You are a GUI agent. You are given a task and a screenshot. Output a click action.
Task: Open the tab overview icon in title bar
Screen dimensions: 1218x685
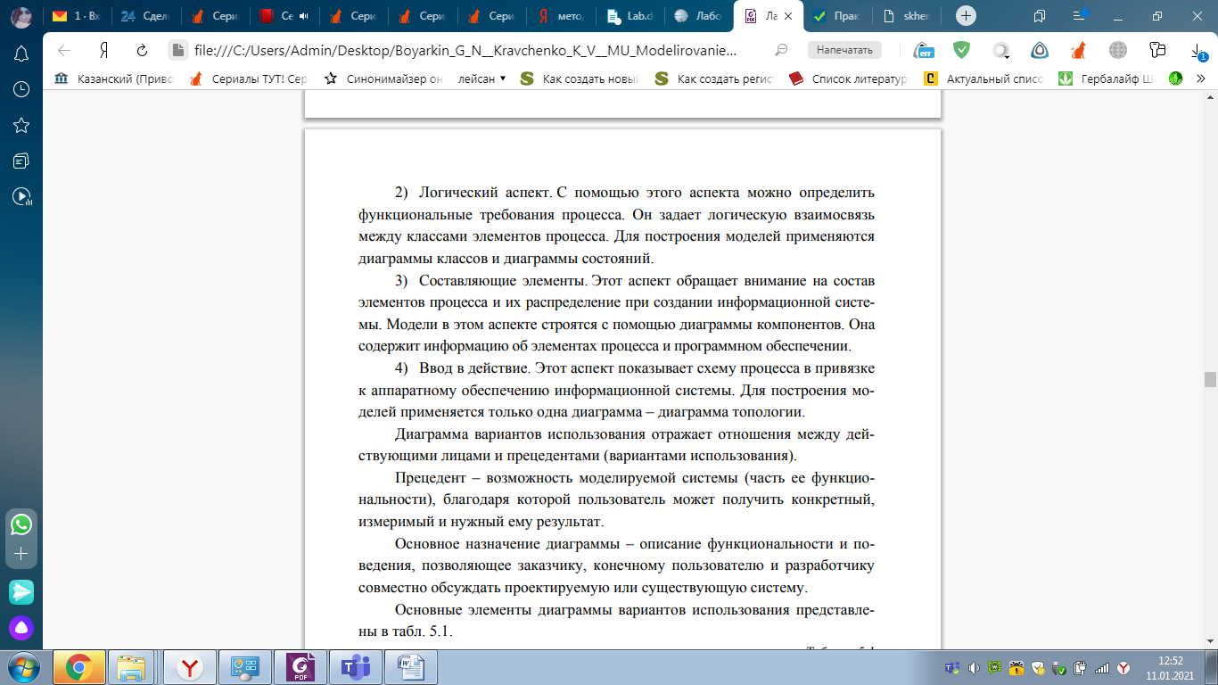(x=1040, y=16)
